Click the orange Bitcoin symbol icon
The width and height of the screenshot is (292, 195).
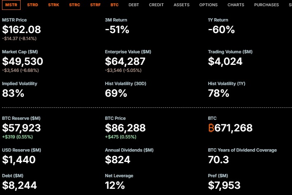[211, 128]
